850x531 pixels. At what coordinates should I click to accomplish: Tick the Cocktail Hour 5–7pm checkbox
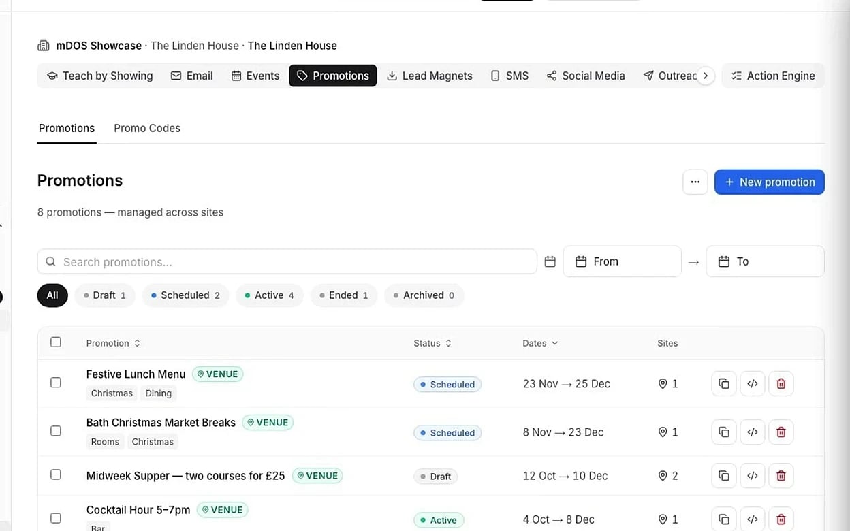(56, 518)
